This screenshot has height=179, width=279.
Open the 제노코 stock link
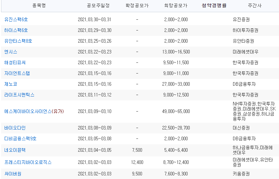coord(11,84)
